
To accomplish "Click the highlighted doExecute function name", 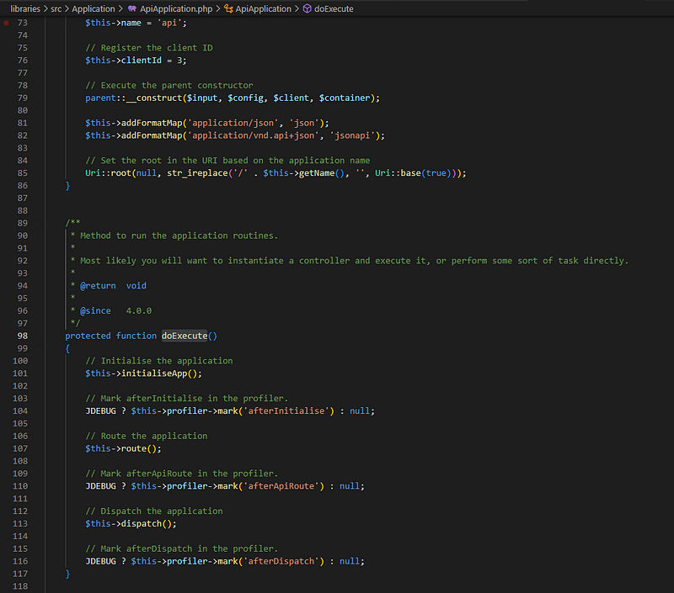I will [x=184, y=336].
